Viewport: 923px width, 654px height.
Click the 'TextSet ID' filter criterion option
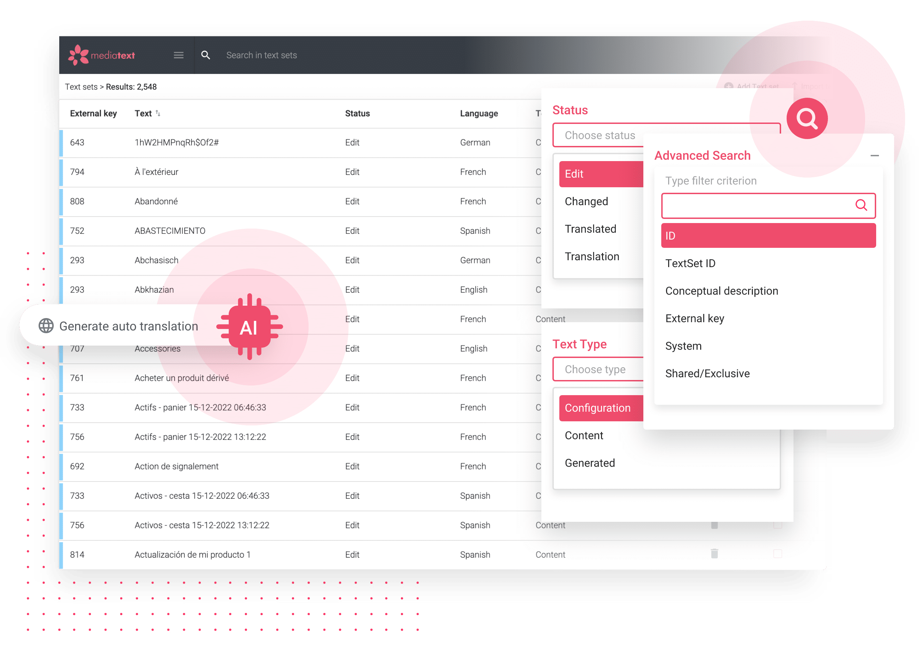[x=692, y=263]
